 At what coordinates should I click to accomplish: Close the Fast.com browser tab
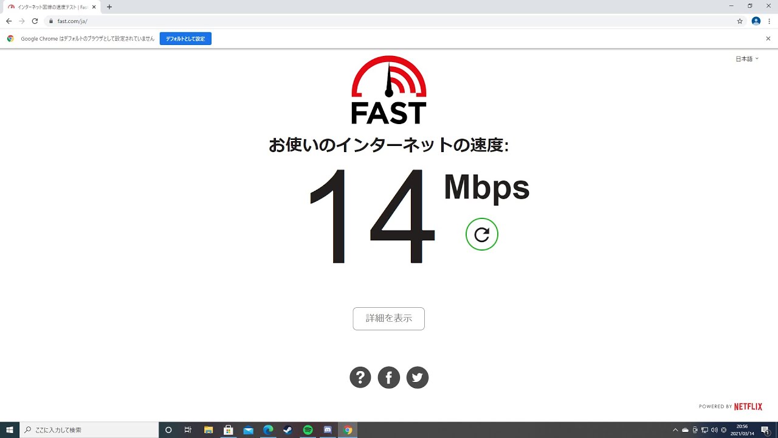(94, 7)
